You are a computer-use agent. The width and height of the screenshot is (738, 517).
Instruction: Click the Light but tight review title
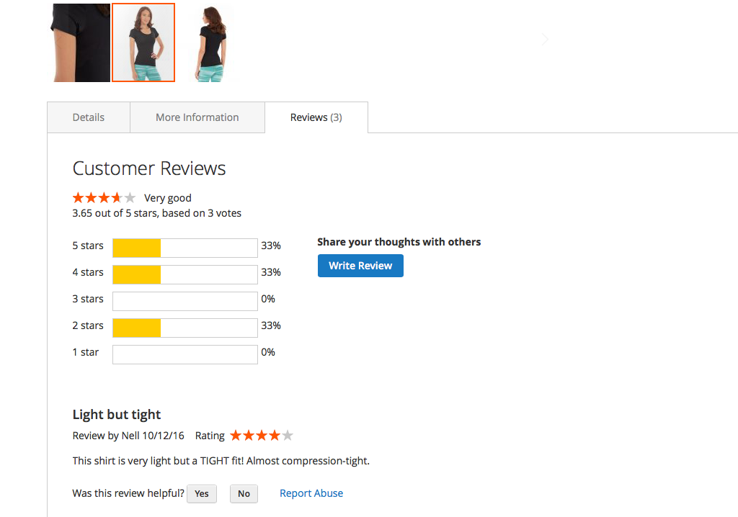[x=117, y=415]
